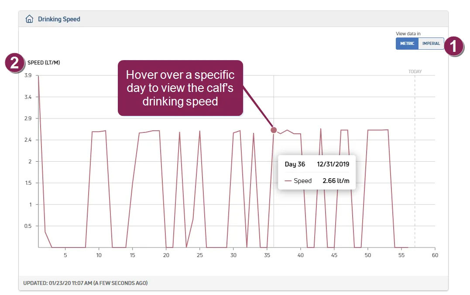
Task: Switch units to Imperial
Action: click(x=431, y=44)
